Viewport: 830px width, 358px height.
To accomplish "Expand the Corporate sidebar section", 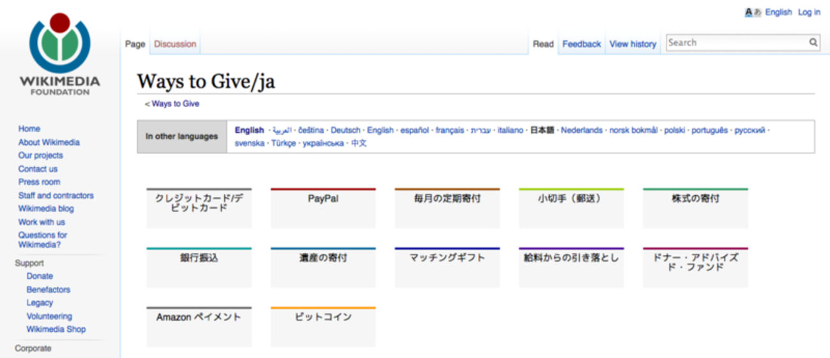I will point(33,348).
